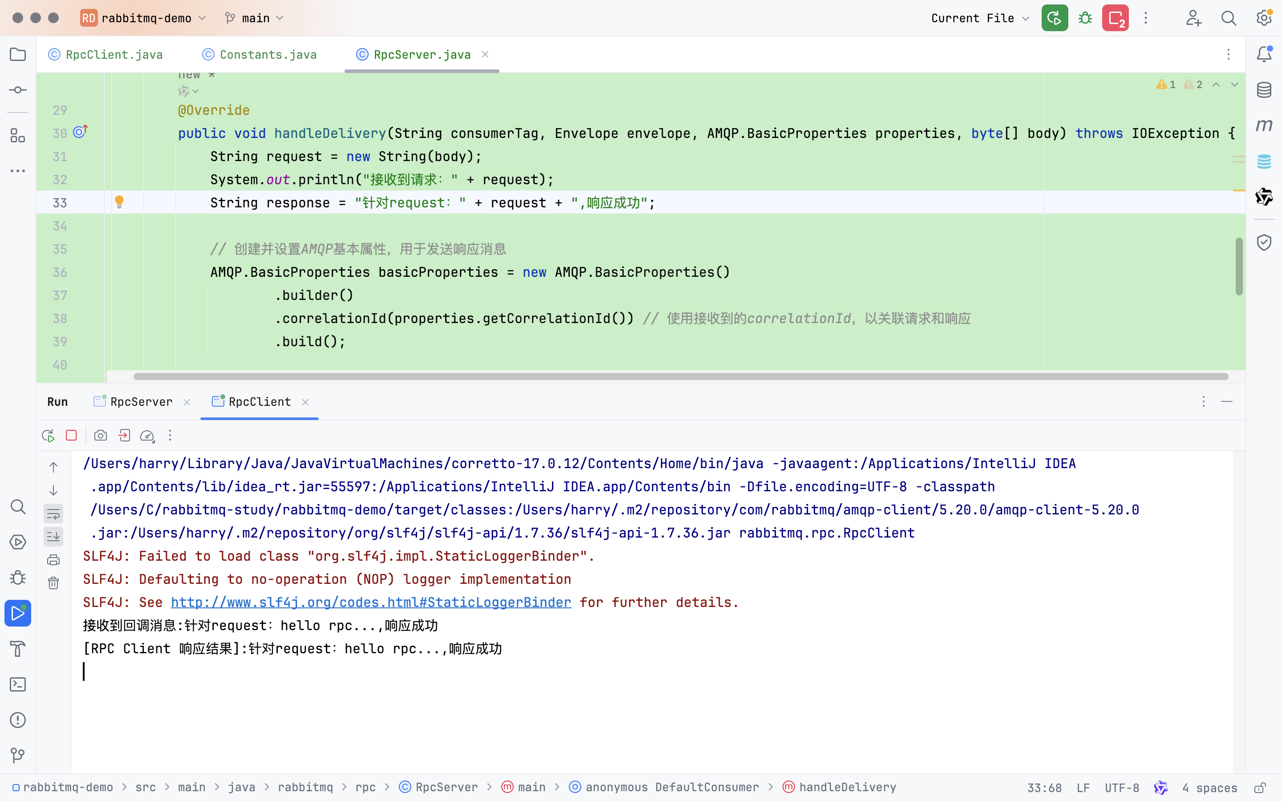Screen dimensions: 1282x801
Task: Toggle file read-only lock in status bar
Action: coord(1260,788)
